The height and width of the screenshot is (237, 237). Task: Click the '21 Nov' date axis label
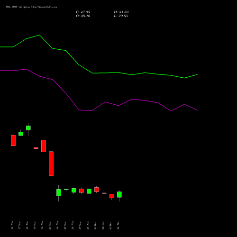[x=50, y=225]
